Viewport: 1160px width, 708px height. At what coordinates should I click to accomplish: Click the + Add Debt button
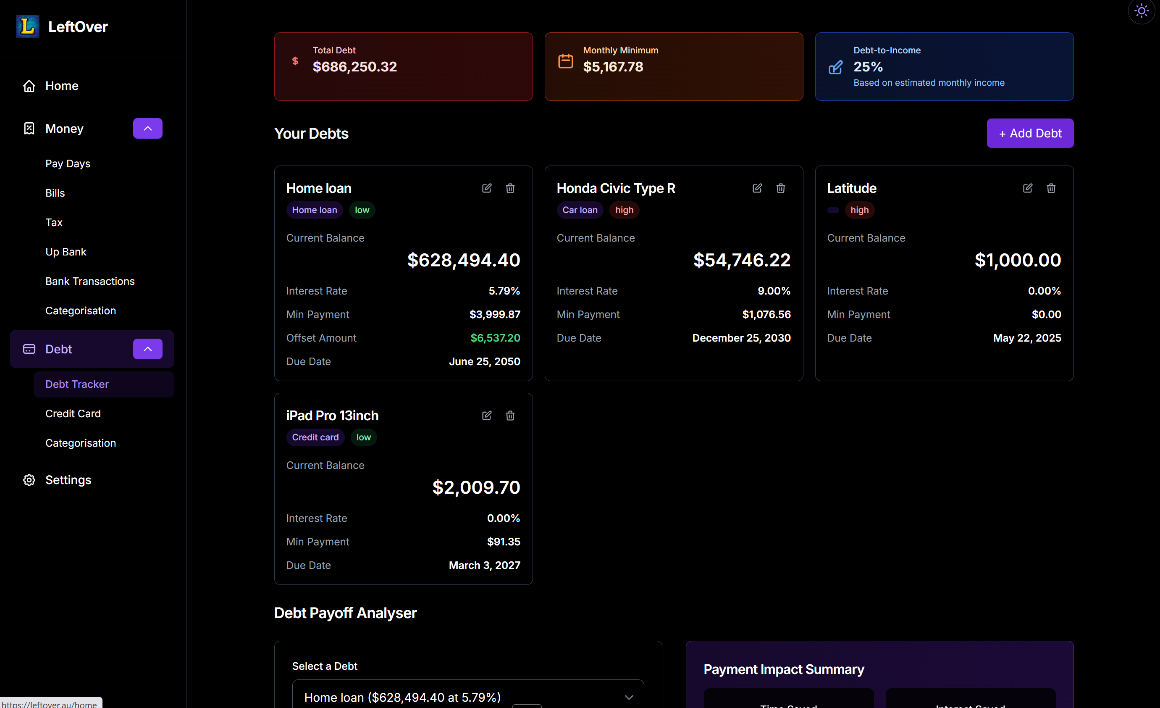[x=1030, y=133]
